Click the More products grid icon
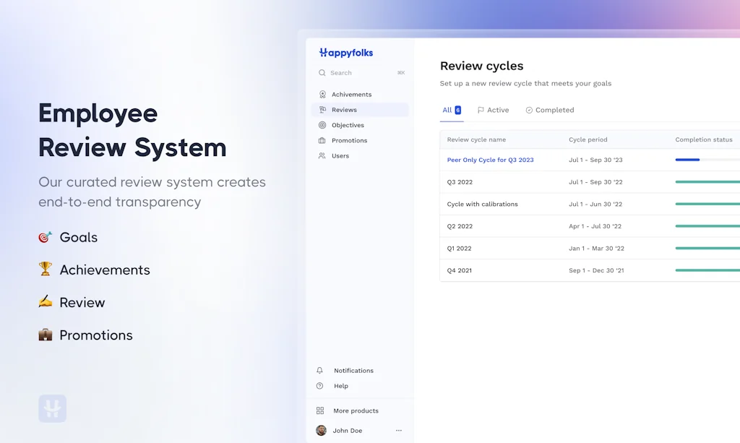 tap(320, 410)
